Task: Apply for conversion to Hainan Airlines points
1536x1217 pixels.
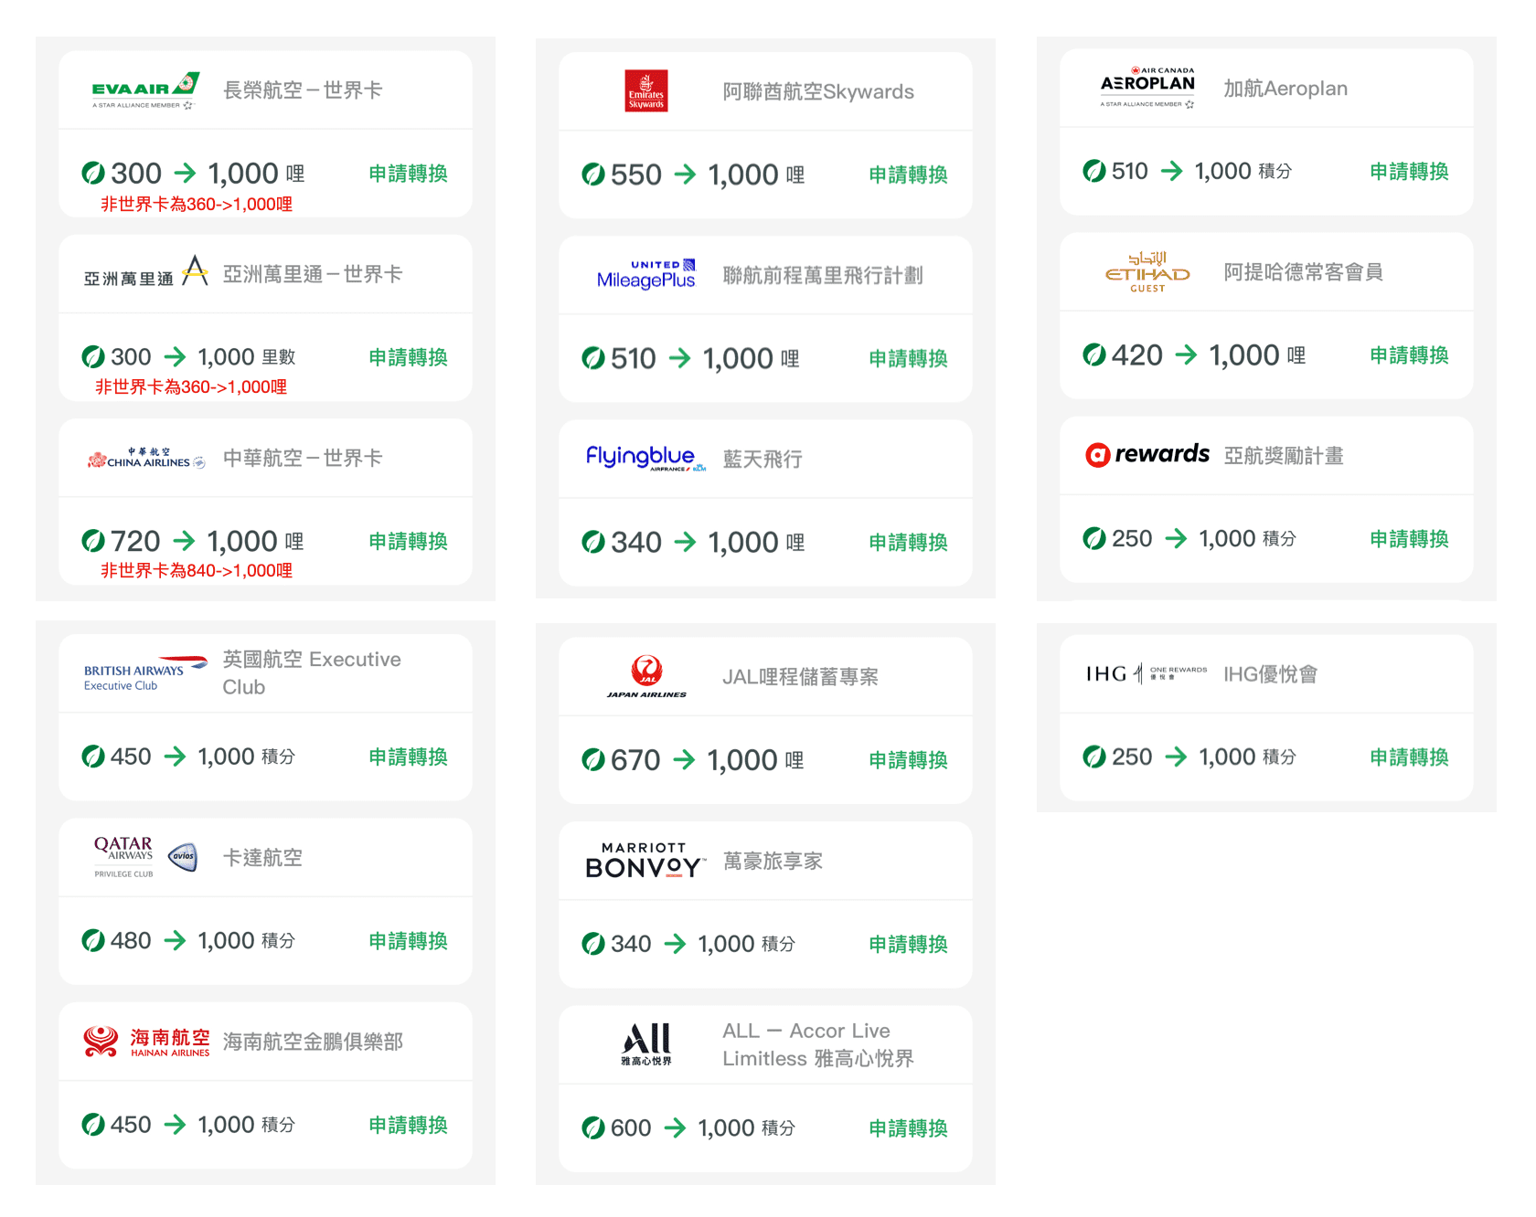Action: click(x=408, y=1125)
